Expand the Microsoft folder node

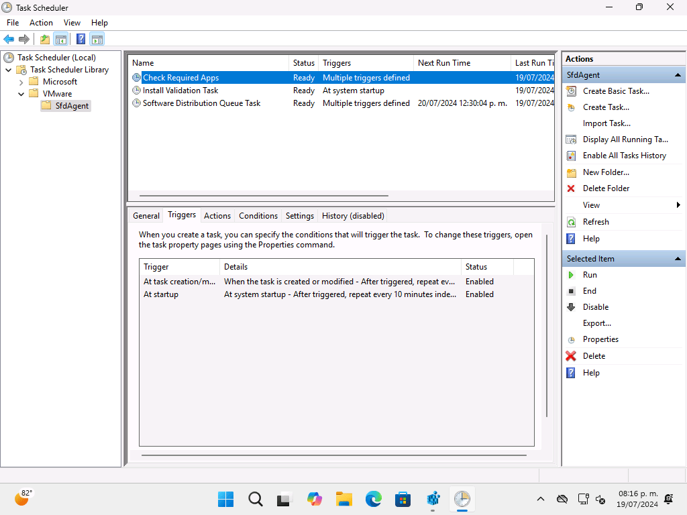point(20,82)
